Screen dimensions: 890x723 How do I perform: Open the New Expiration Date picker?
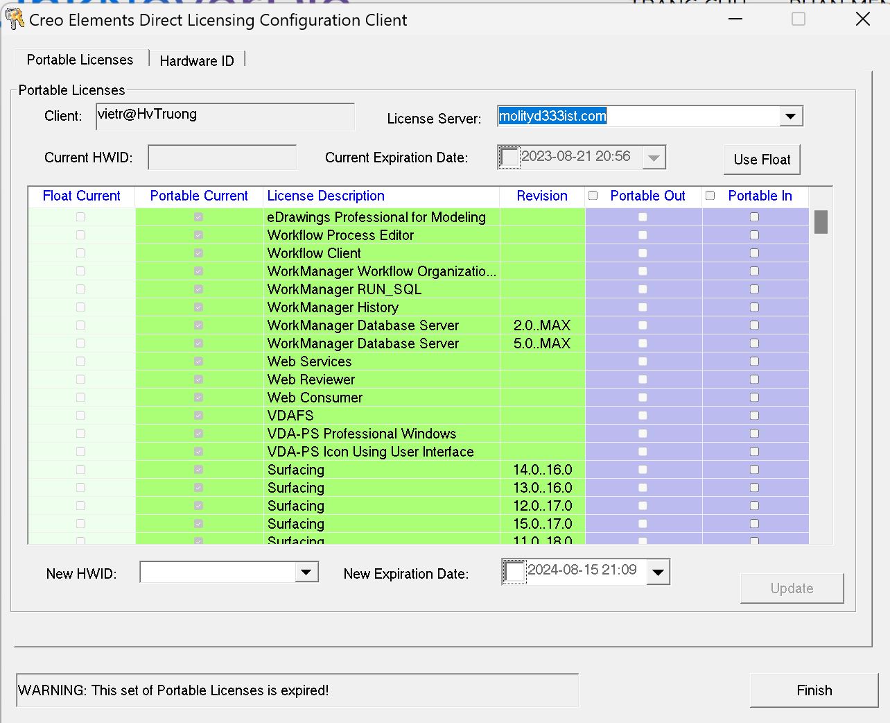pos(657,572)
